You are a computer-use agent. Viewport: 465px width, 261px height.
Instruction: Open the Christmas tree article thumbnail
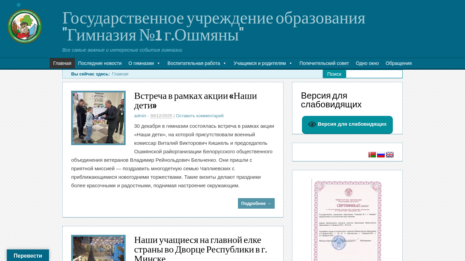(98, 248)
